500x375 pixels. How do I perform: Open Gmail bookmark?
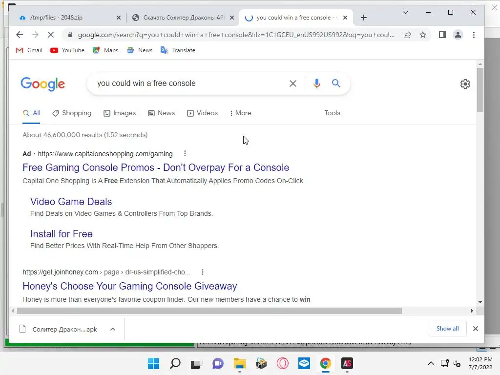pyautogui.click(x=29, y=50)
